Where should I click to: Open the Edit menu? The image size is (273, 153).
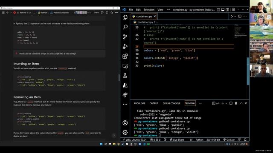coord(138,10)
